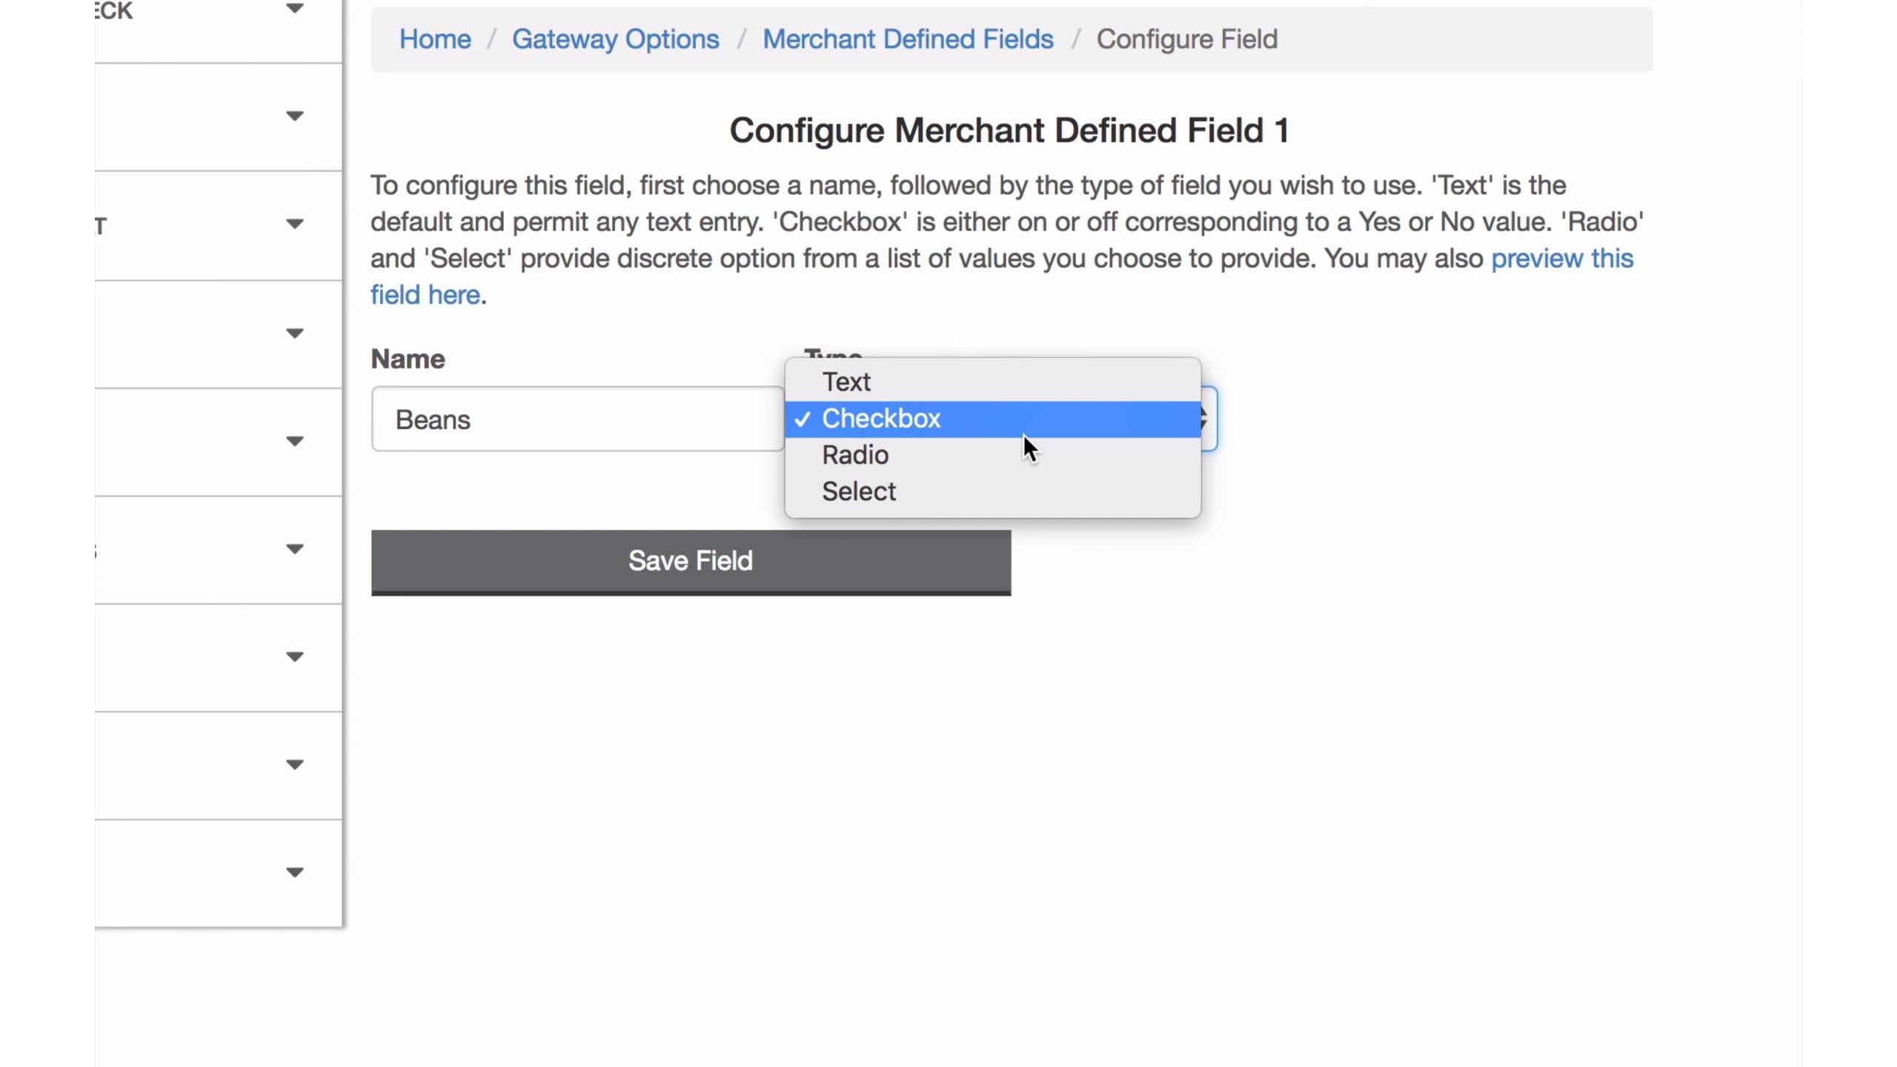Expand the bottom-most sidebar section arrow

click(x=294, y=873)
